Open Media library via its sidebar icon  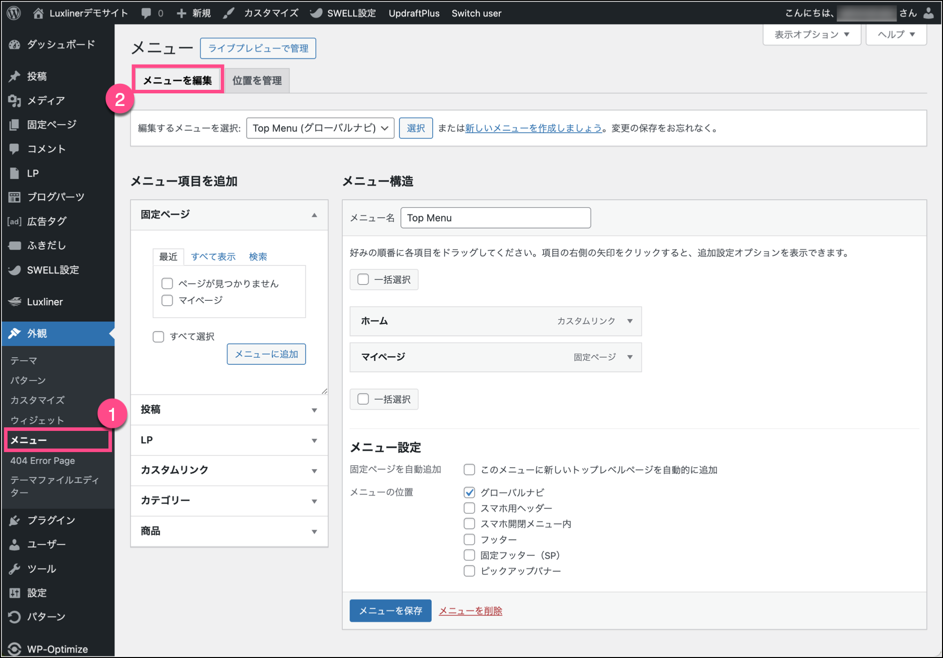[x=15, y=101]
